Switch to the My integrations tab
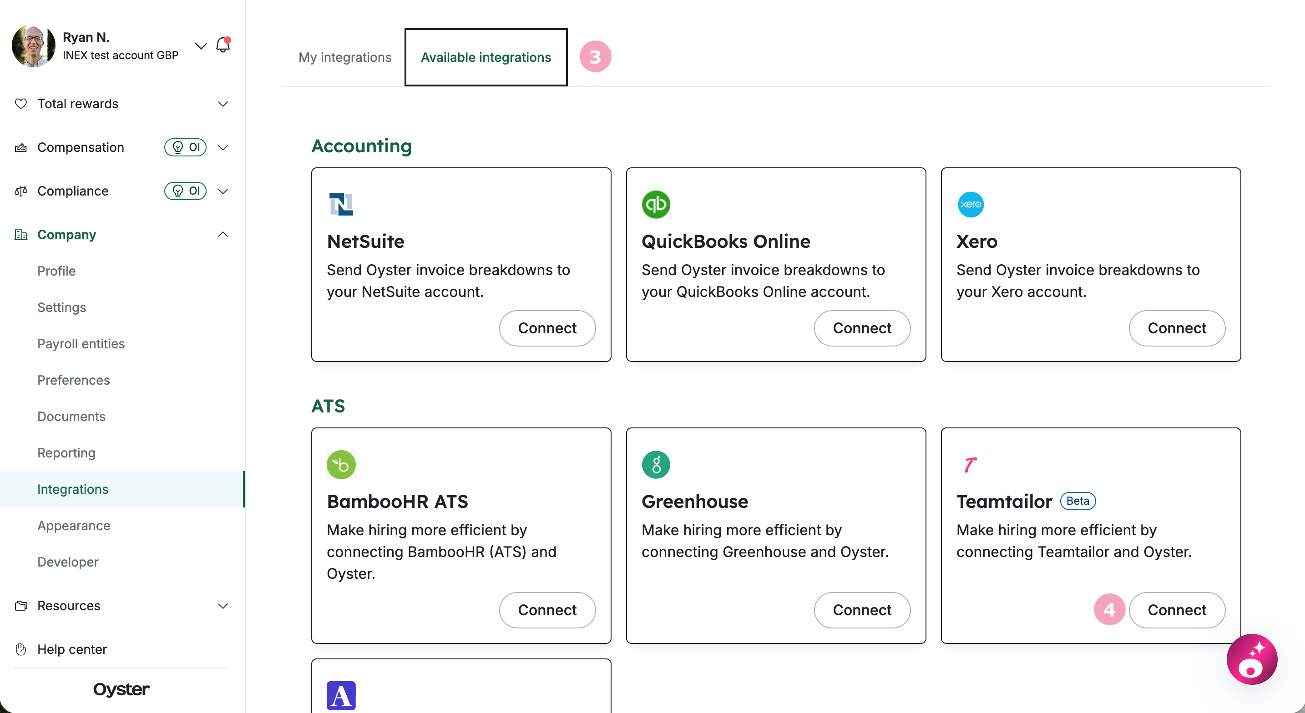 (x=345, y=57)
